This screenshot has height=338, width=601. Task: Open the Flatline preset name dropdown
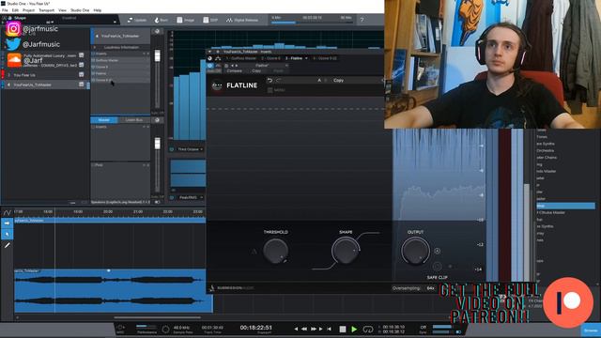click(x=265, y=66)
